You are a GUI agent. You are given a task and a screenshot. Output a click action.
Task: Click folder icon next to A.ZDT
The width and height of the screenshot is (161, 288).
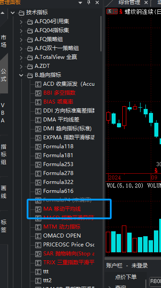30,67
